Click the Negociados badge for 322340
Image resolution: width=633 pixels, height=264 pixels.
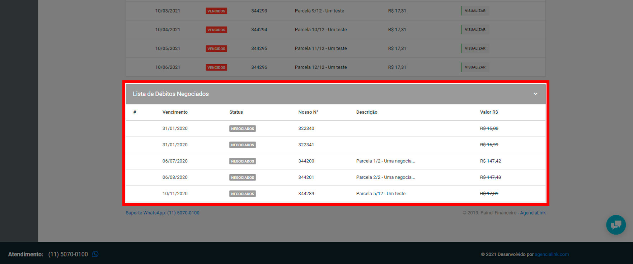[x=242, y=129]
